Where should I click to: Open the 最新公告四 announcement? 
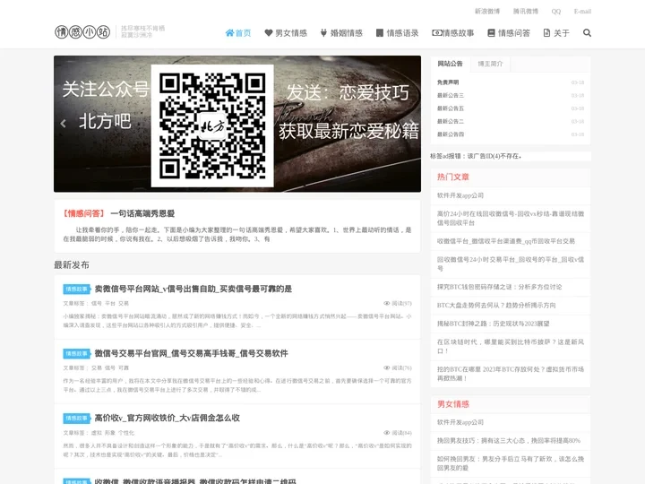(x=450, y=134)
